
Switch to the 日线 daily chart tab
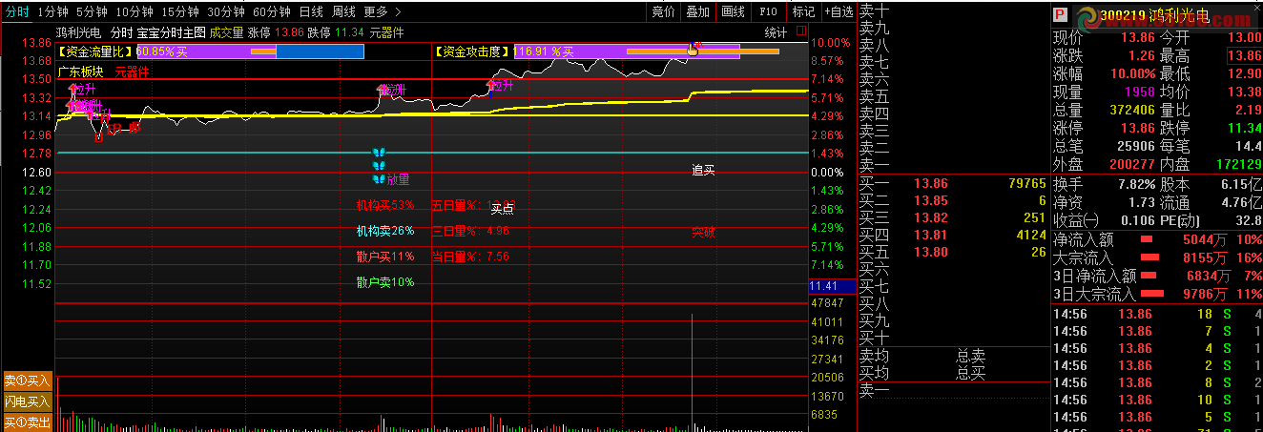click(310, 11)
